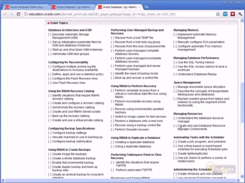
Task: Click the browser back arrow
Action: (x=5, y=14)
